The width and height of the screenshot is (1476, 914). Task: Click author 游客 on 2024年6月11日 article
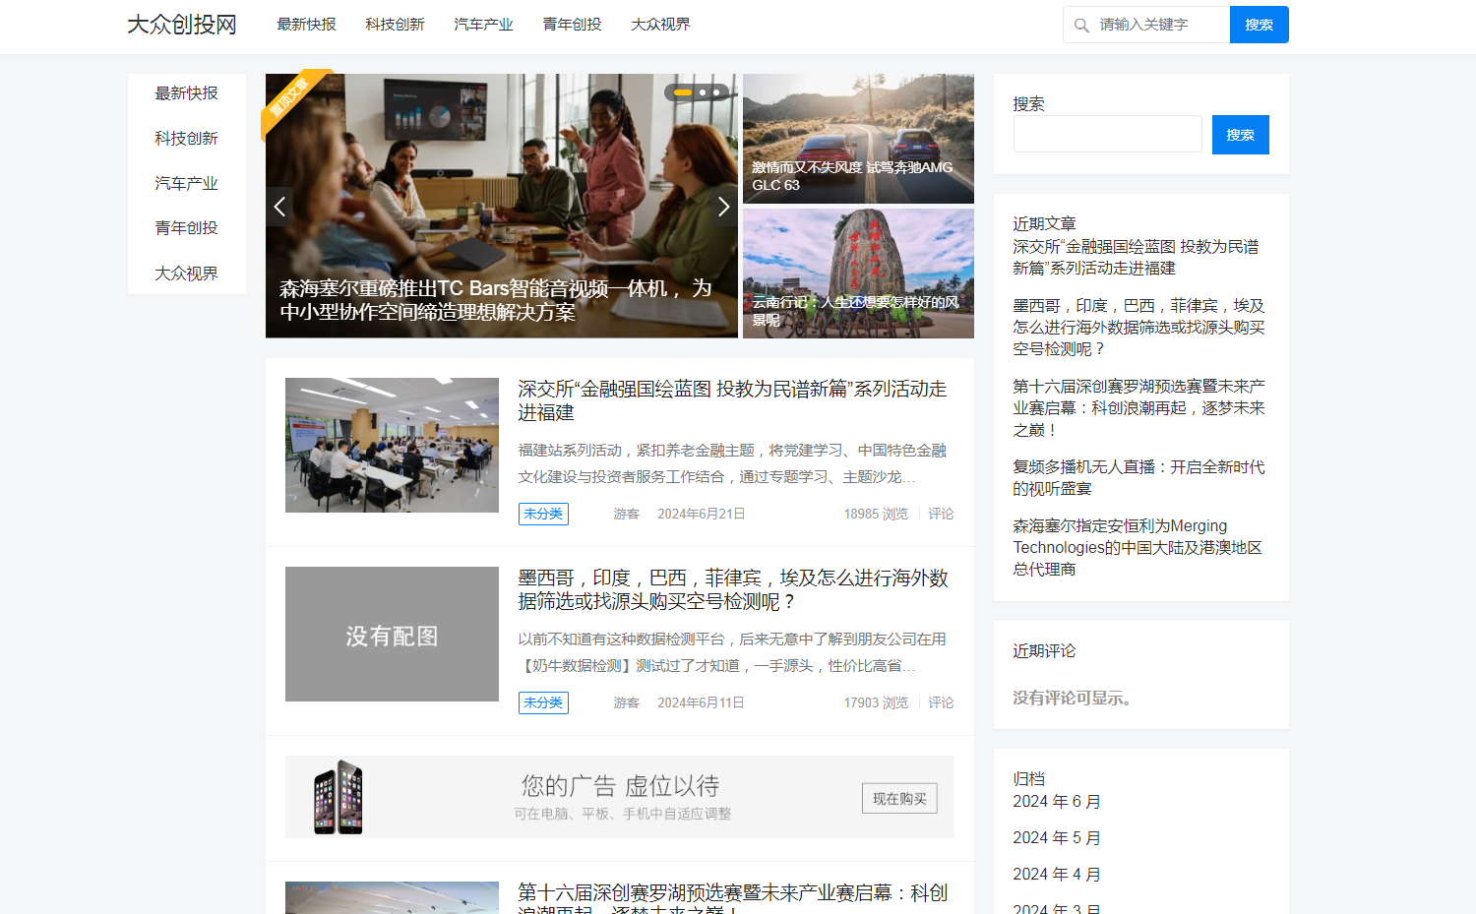pos(627,702)
